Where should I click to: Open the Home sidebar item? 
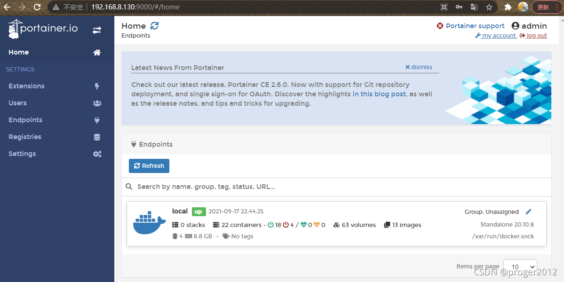pyautogui.click(x=57, y=53)
